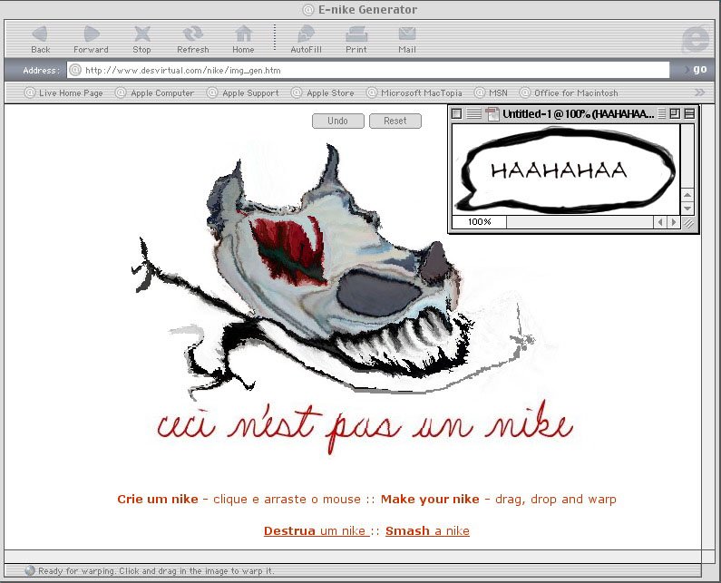Viewport: 721px width, 583px height.
Task: Click the left scroll arrow in Untitled-1
Action: [x=660, y=222]
